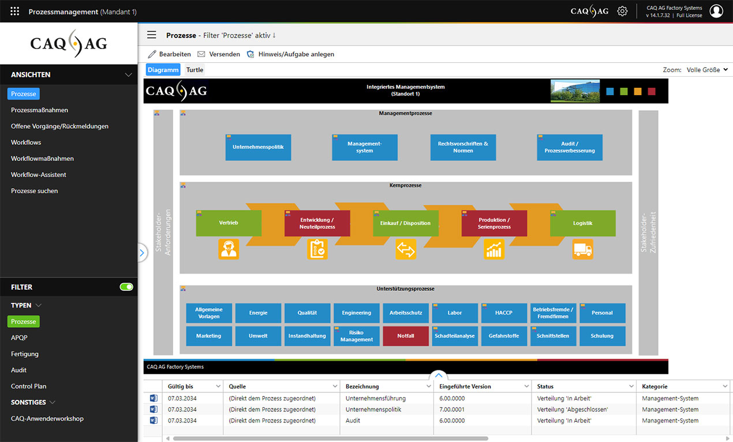Image resolution: width=733 pixels, height=442 pixels.
Task: Collapse the ANSICHTEN section chevron
Action: click(128, 75)
